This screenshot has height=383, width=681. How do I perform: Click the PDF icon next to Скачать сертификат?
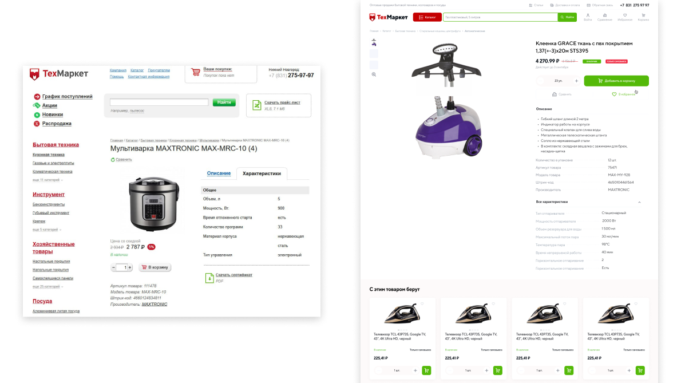pyautogui.click(x=209, y=278)
